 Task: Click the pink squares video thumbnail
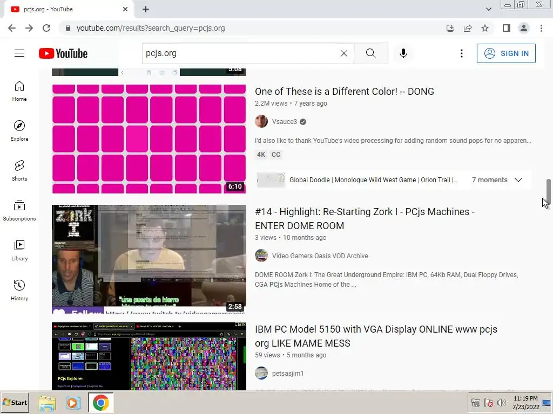149,139
